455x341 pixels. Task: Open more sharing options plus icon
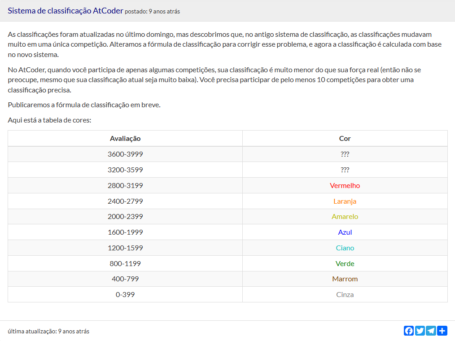click(x=442, y=331)
